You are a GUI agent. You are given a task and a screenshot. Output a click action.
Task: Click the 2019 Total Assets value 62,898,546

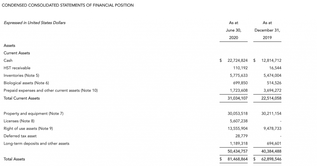(x=271, y=159)
